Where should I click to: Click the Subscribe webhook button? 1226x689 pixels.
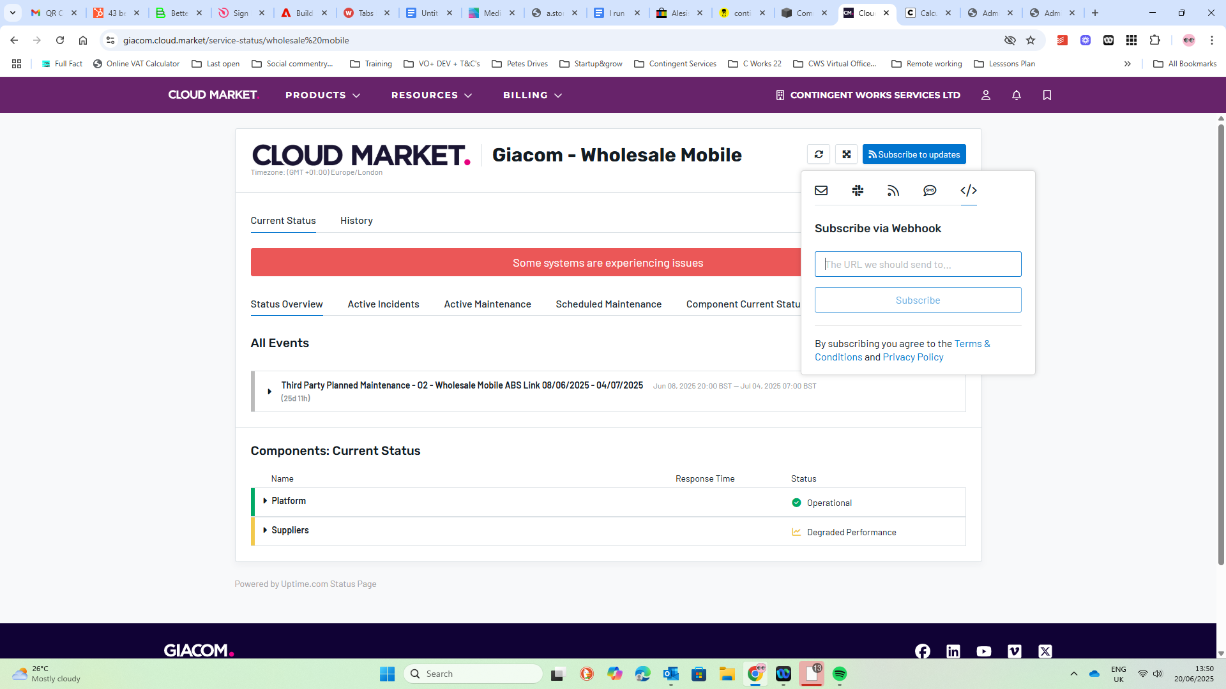tap(918, 300)
